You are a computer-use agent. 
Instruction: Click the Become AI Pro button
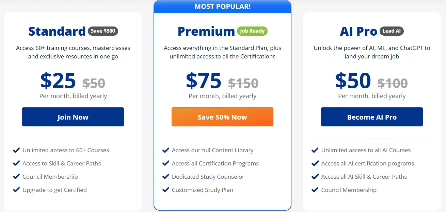372,117
